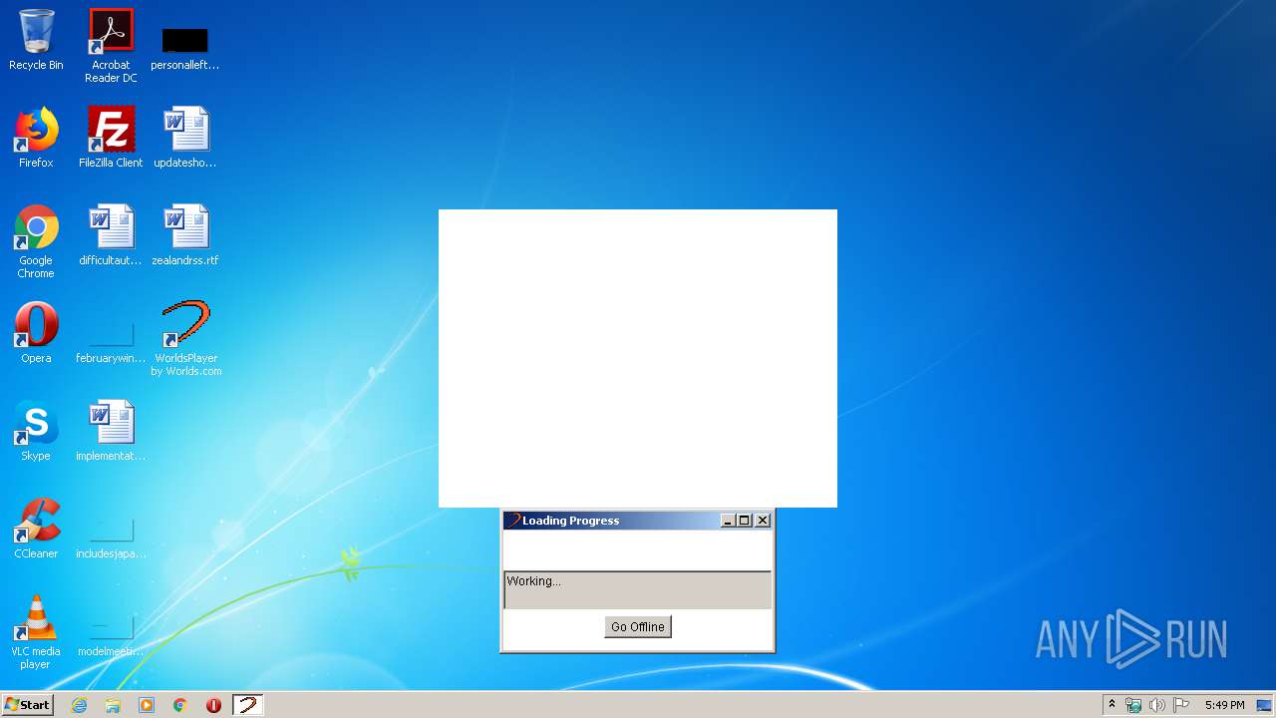Open Opera from the taskbar
The width and height of the screenshot is (1276, 718).
[x=213, y=705]
